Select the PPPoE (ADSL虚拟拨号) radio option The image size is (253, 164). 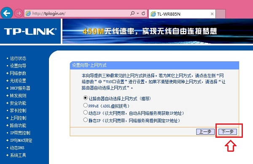tap(85, 105)
